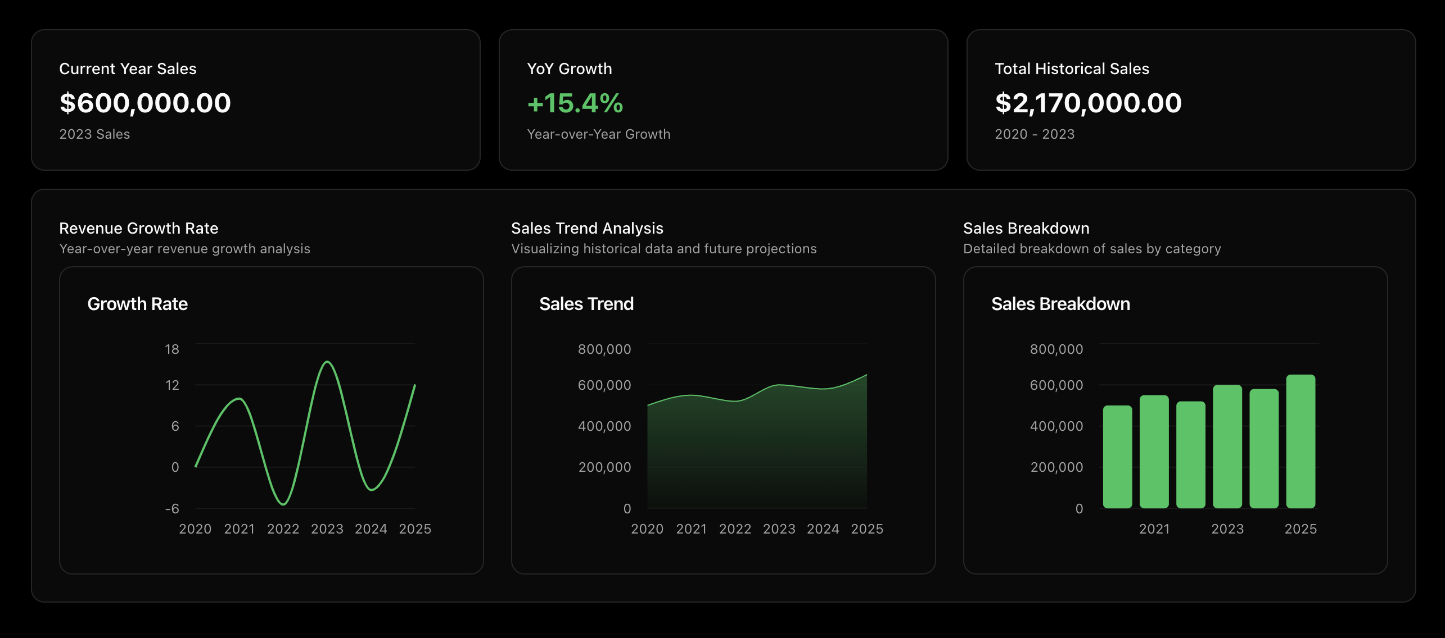
Task: Click the Growth Rate chart title
Action: coord(137,304)
